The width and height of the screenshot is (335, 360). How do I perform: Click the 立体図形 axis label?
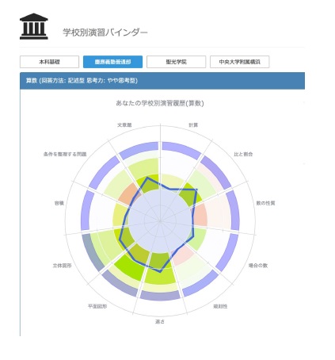(62, 266)
